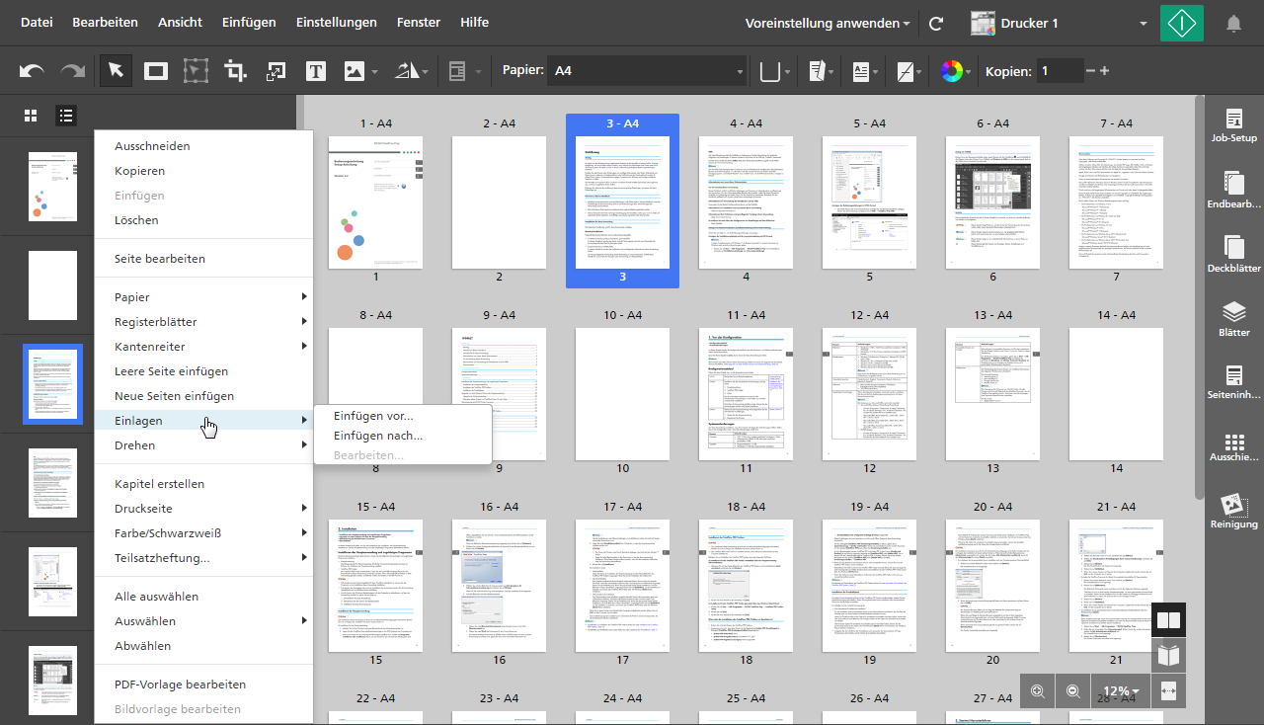Click the fit-to-width icon
Viewport: 1264px width, 725px height.
point(1169,691)
